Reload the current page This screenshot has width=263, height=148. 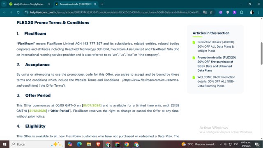(x=18, y=12)
